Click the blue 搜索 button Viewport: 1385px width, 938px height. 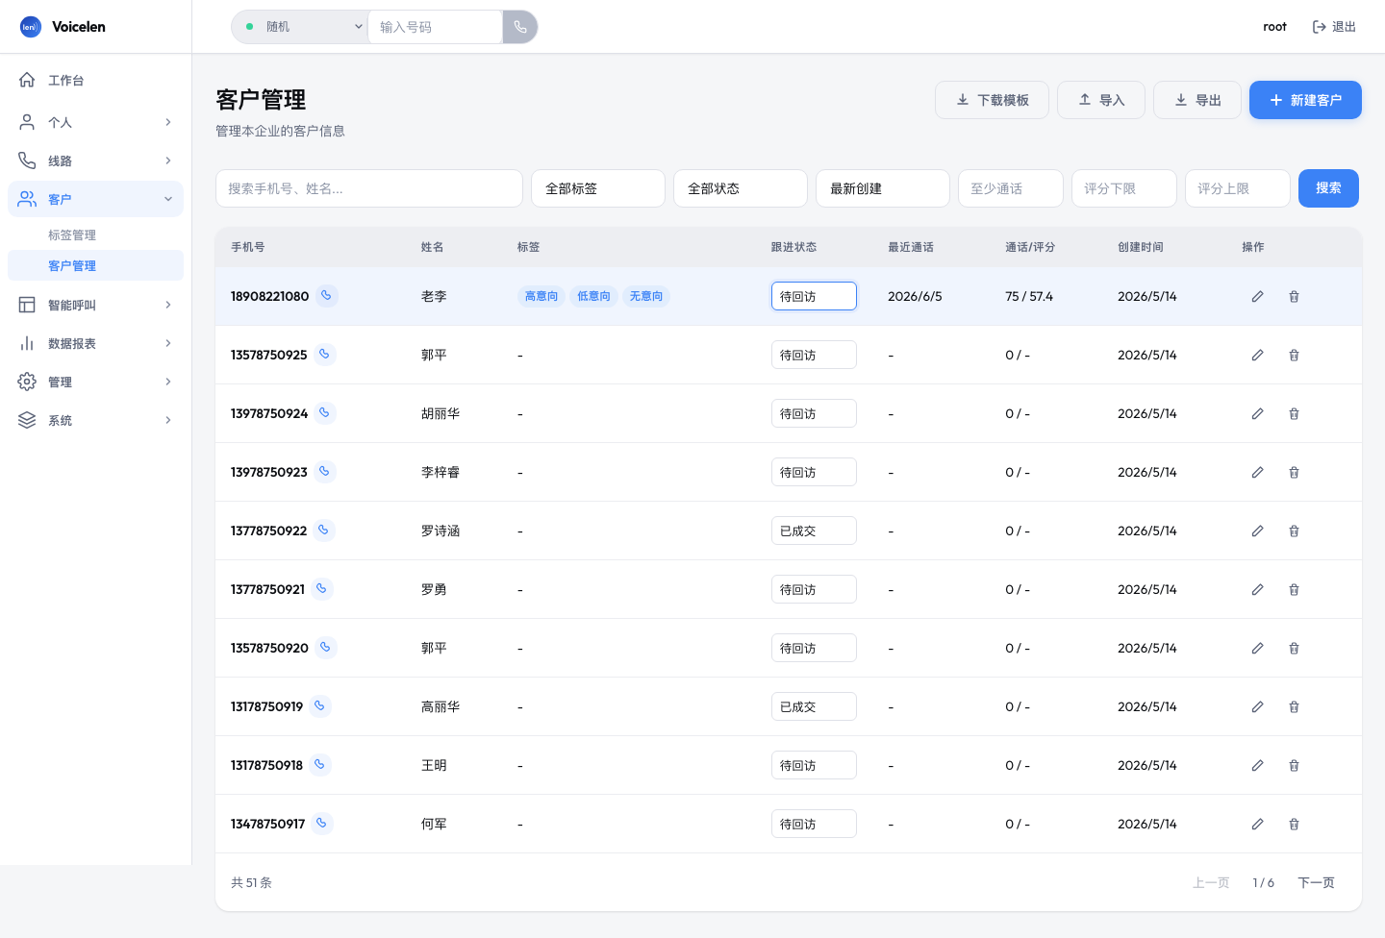tap(1328, 188)
